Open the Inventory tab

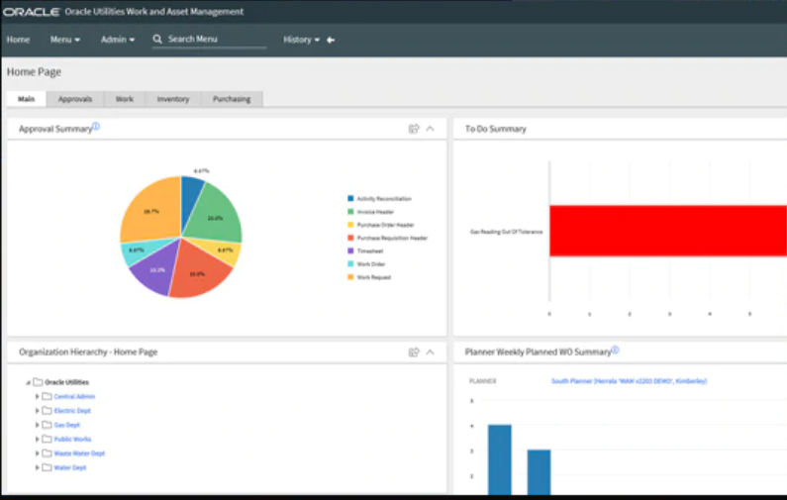point(173,99)
